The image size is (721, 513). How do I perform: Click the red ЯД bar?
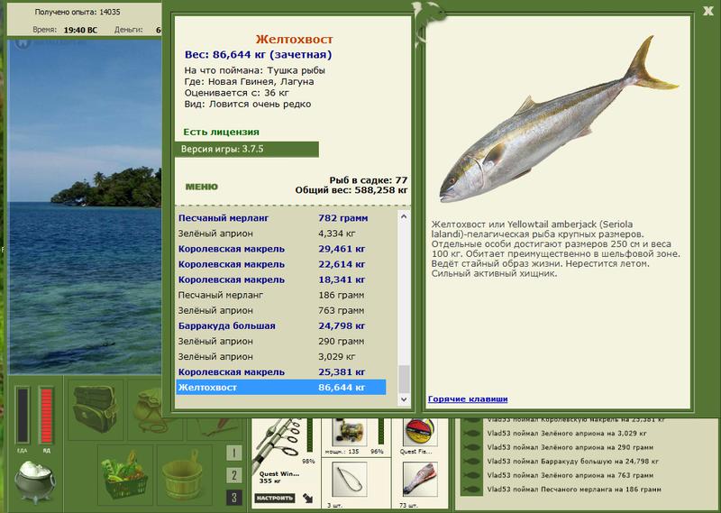tap(47, 415)
